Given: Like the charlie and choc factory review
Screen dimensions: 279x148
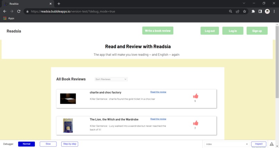Looking at the screenshot, I should [196, 96].
